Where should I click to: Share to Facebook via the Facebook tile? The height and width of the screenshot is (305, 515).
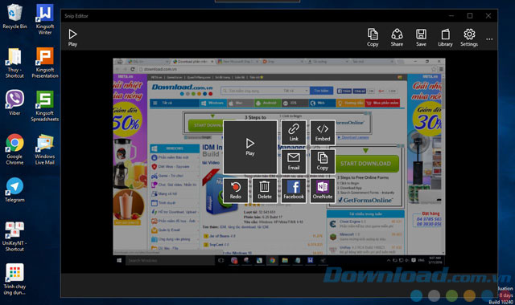point(294,190)
